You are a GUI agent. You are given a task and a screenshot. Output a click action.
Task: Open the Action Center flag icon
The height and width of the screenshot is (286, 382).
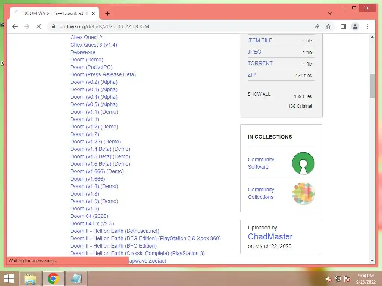[x=347, y=279]
